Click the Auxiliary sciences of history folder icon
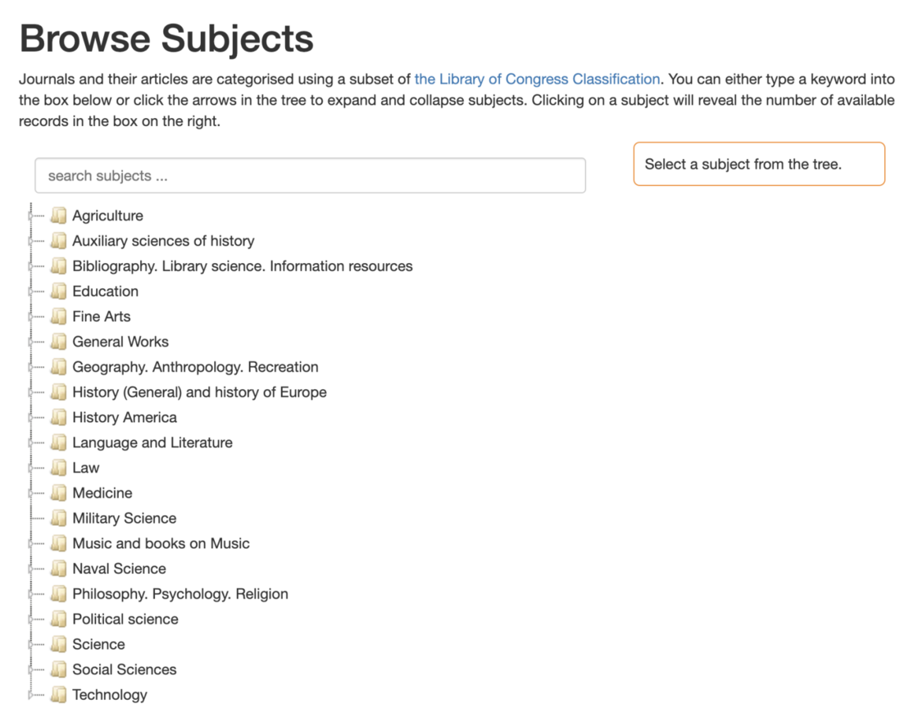918x726 pixels. (x=58, y=241)
